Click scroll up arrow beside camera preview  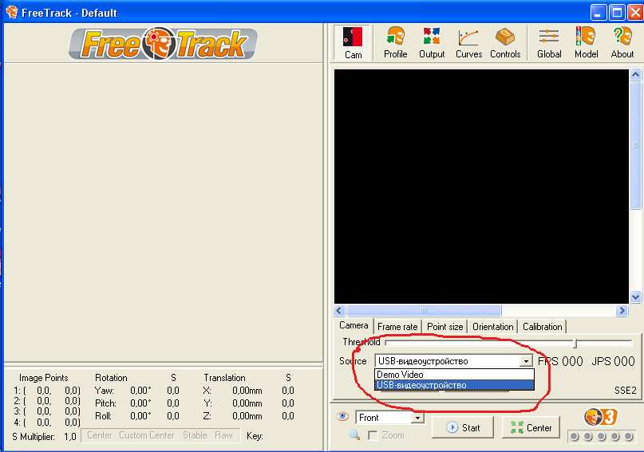coord(635,75)
